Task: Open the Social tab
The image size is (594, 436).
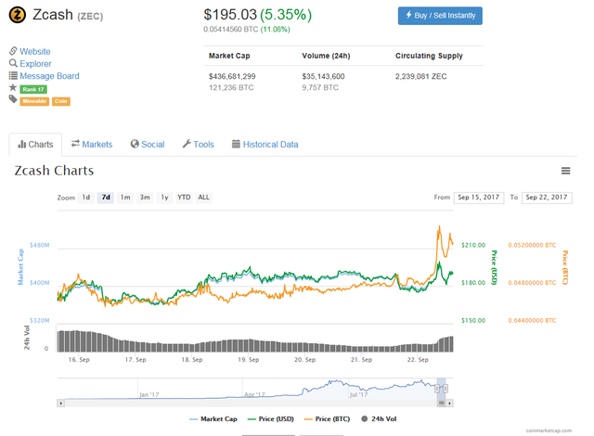Action: [x=148, y=144]
